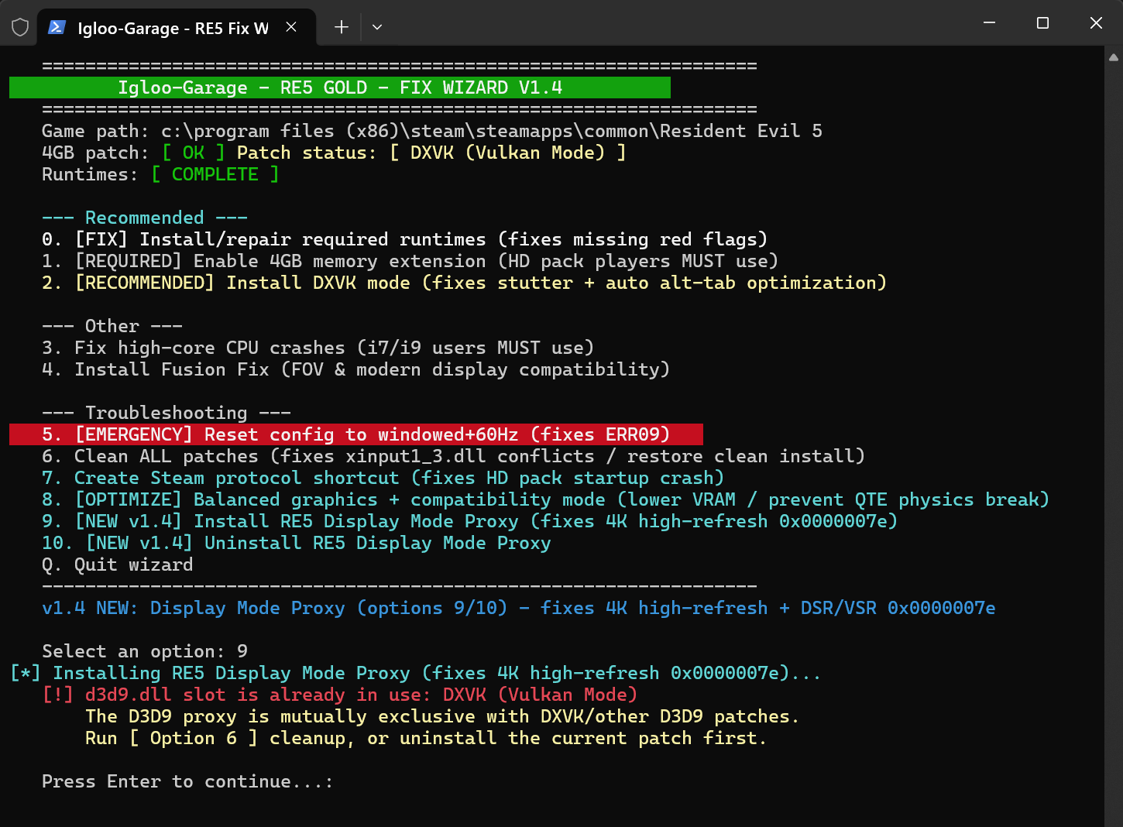
Task: Click the DXVK (Vulkan Mode) patch status
Action: click(x=507, y=153)
